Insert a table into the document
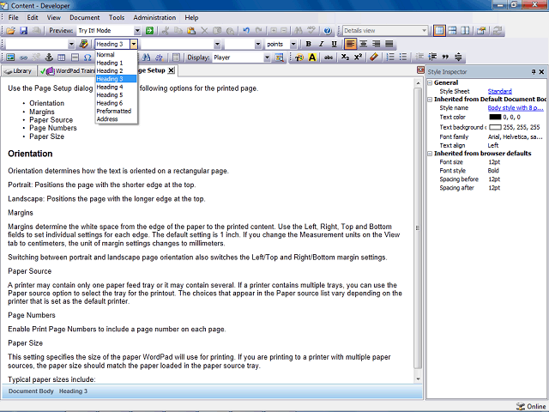Viewport: 549px width, 412px height. click(62, 58)
